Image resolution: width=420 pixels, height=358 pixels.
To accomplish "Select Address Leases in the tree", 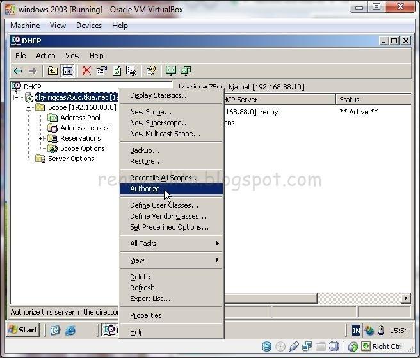I will (85, 128).
